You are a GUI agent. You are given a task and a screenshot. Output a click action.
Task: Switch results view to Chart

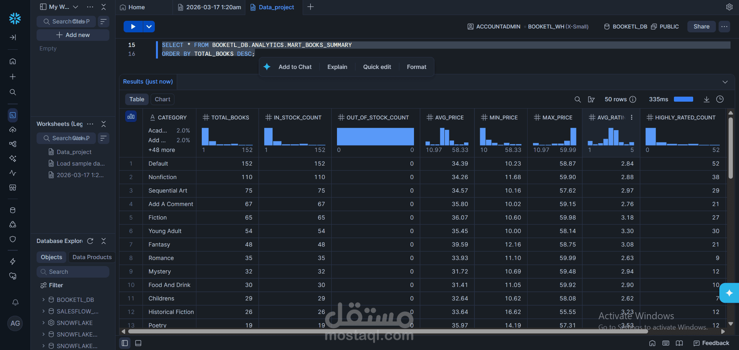click(x=162, y=99)
